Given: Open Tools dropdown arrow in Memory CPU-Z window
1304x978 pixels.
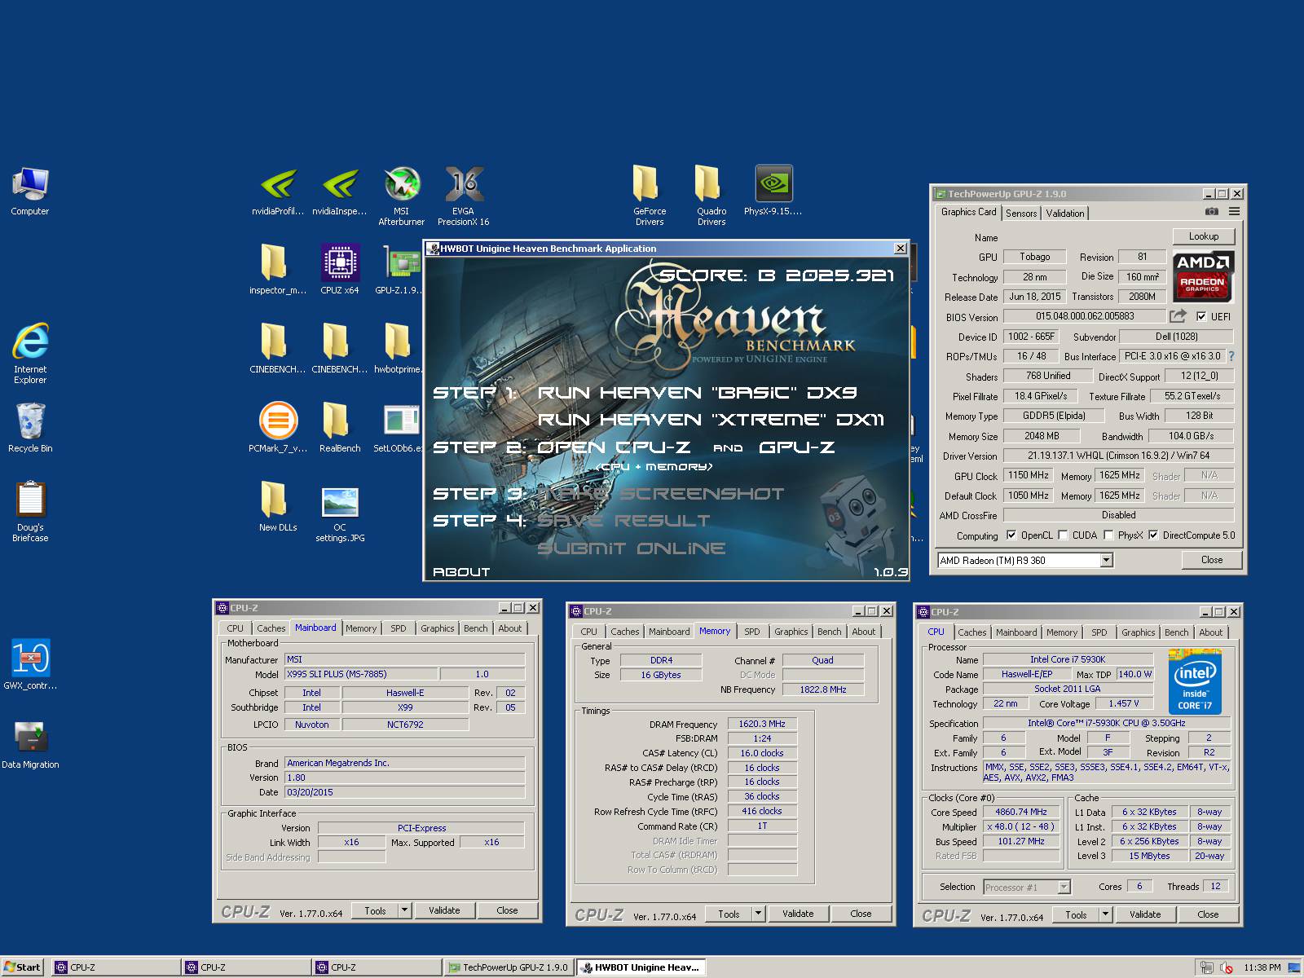Looking at the screenshot, I should (x=758, y=914).
